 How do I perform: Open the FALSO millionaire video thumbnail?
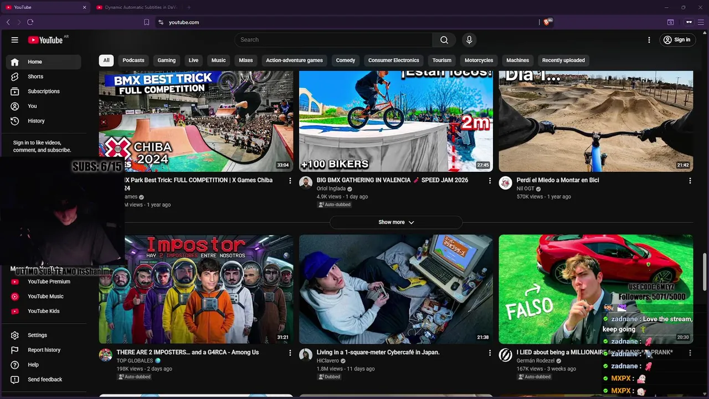596,289
